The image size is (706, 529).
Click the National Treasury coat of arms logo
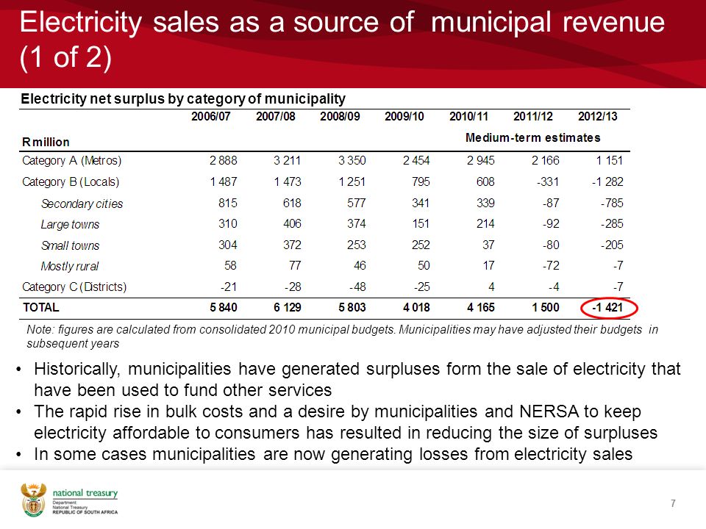pyautogui.click(x=33, y=500)
